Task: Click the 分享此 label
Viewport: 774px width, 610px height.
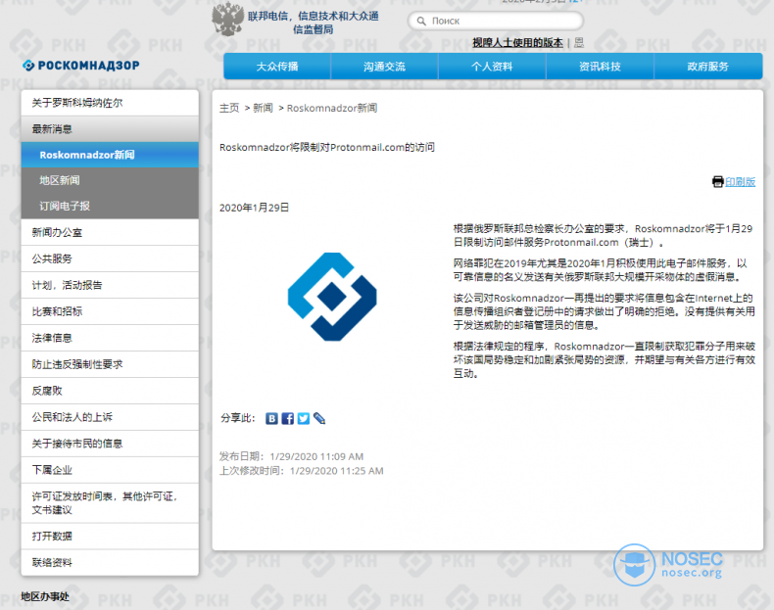Action: (237, 419)
